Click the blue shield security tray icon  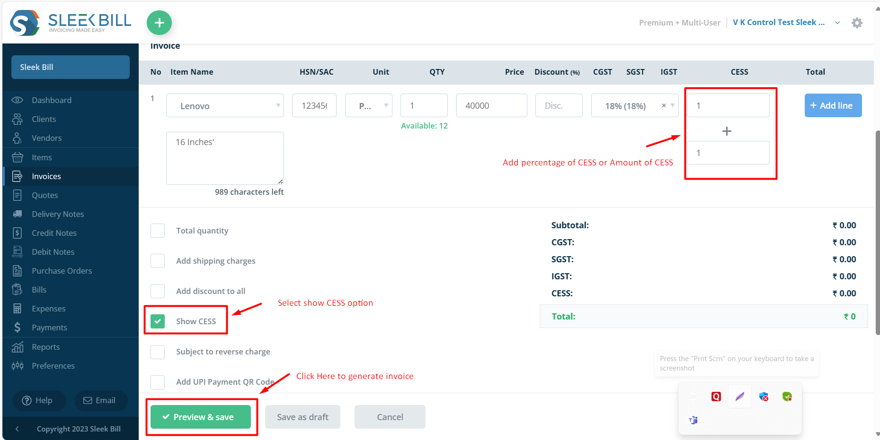point(764,397)
